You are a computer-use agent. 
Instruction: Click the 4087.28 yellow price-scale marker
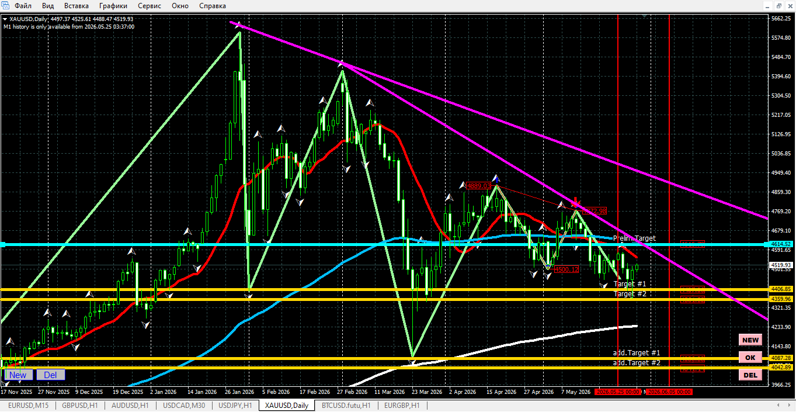point(781,358)
